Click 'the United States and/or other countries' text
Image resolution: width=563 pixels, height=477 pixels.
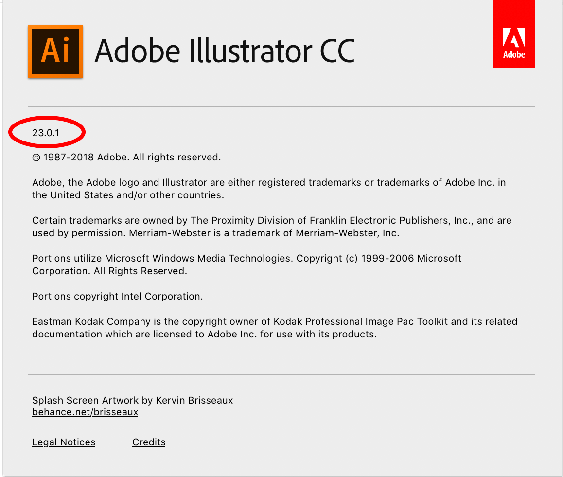(x=128, y=195)
